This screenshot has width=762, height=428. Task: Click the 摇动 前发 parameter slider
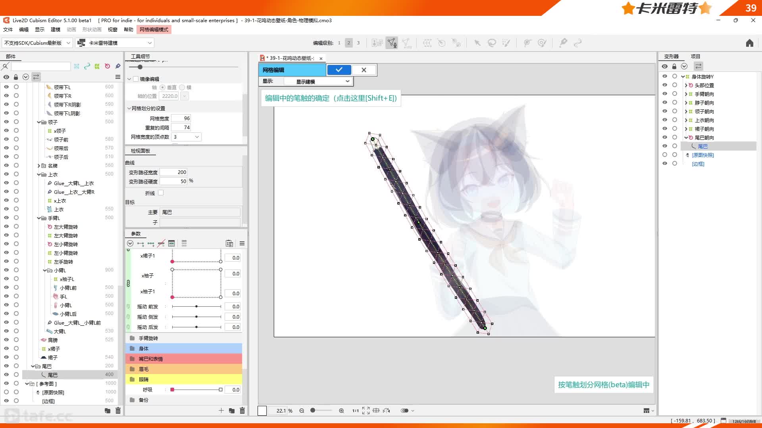(x=196, y=306)
